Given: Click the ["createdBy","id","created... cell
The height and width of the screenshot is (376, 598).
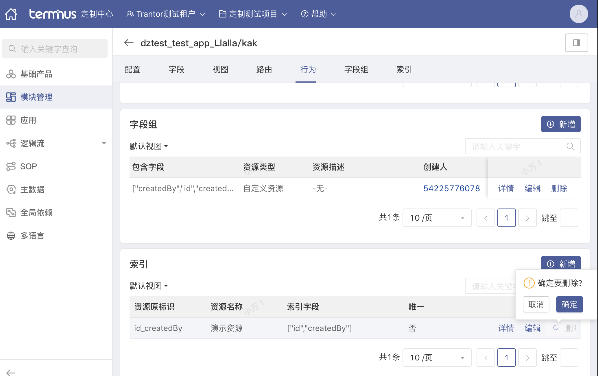Looking at the screenshot, I should (x=183, y=188).
